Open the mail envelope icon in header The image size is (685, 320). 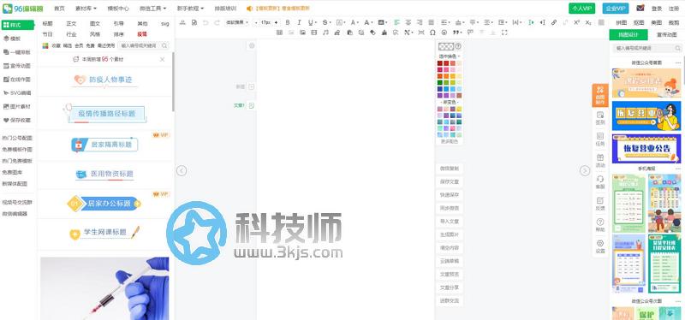640,8
